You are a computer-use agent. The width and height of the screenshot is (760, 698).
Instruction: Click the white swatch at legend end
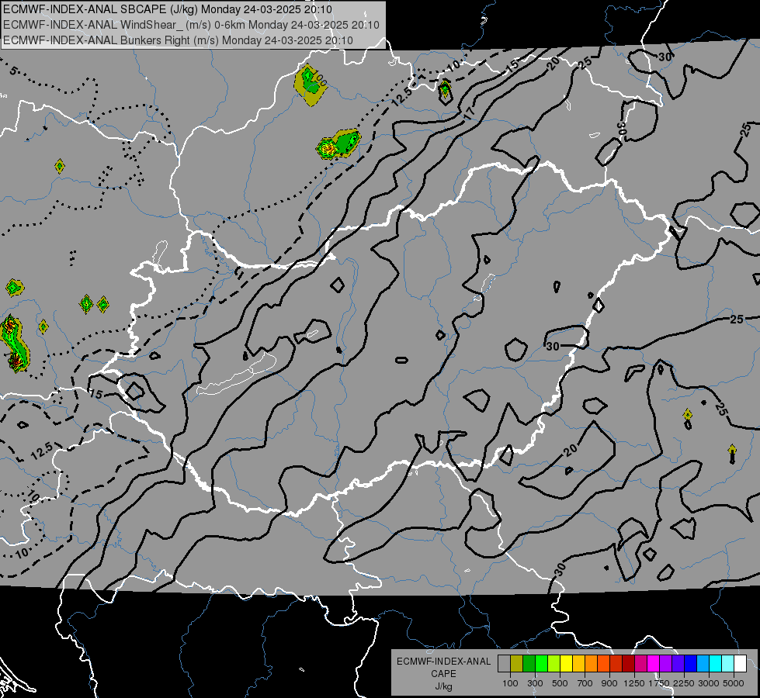[x=741, y=664]
